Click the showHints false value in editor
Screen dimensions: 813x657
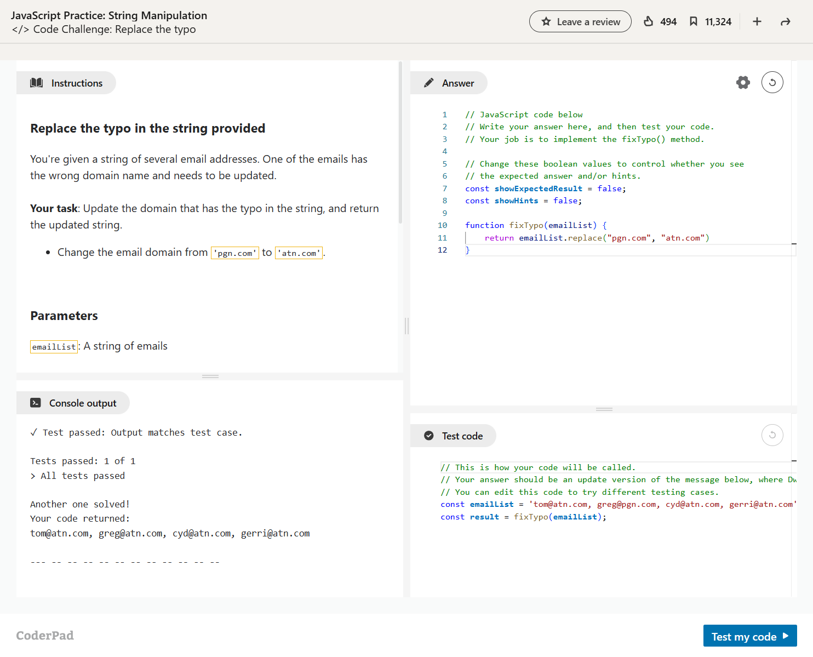(x=565, y=201)
